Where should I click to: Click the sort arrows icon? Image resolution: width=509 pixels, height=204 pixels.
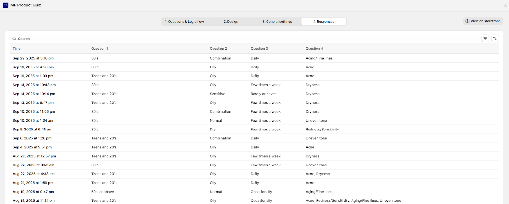coord(495,39)
